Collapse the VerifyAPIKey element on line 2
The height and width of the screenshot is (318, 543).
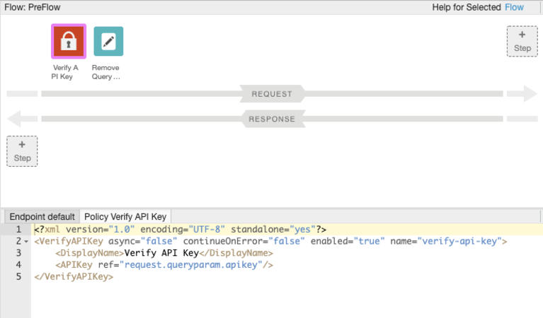point(26,242)
